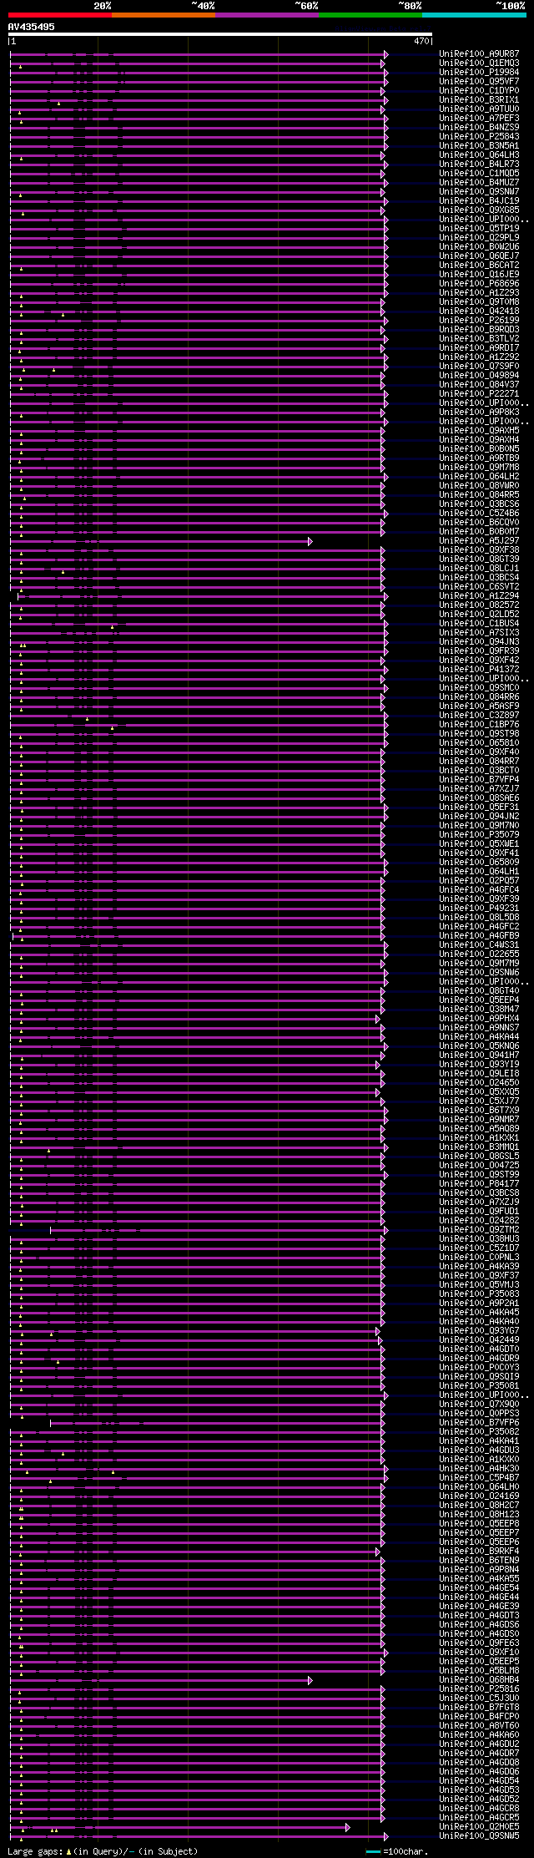Open hit UniRef100_P19984
Image resolution: width=534 pixels, height=1858 pixels.
479,73
